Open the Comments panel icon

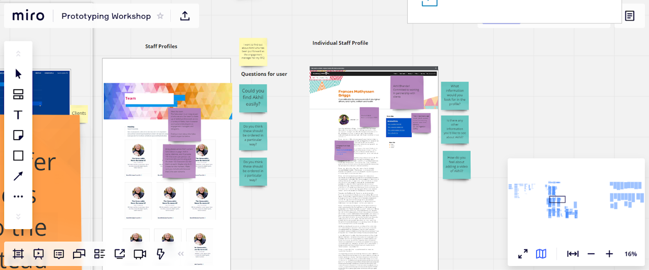click(x=59, y=254)
